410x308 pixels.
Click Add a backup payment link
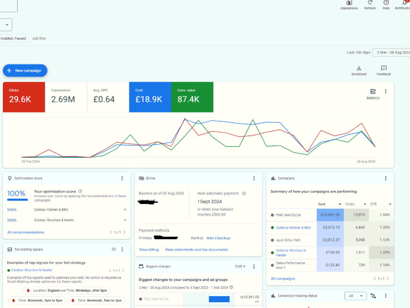[x=219, y=238]
